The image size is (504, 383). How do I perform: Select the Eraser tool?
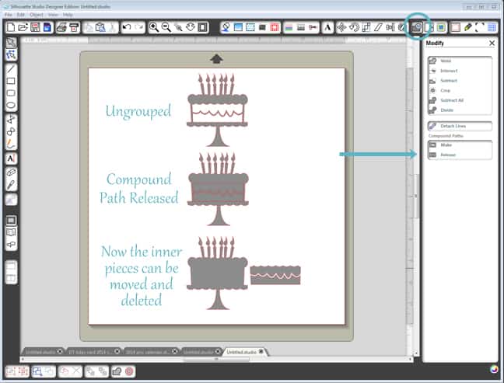click(x=11, y=172)
